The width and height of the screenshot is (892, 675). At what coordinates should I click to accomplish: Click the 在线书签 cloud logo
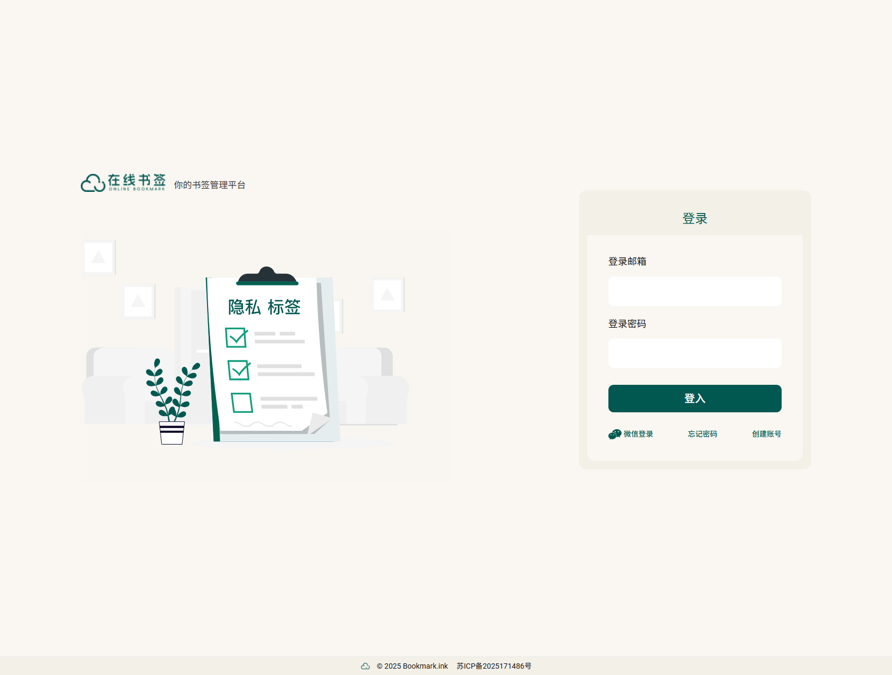point(123,183)
